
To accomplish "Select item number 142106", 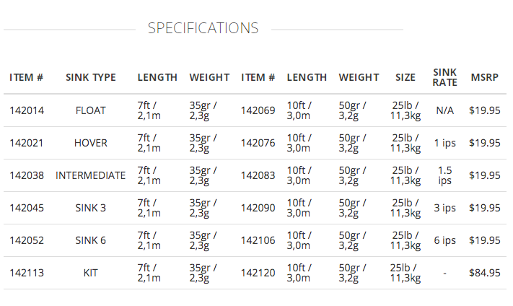I will [258, 240].
